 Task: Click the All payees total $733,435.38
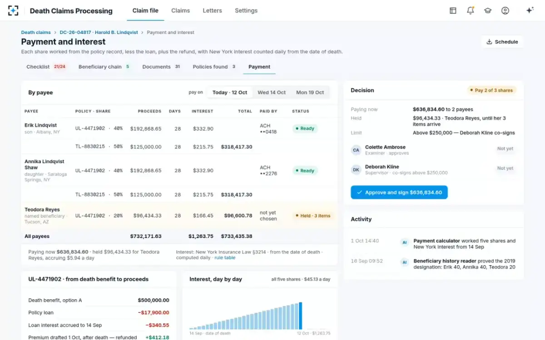237,236
